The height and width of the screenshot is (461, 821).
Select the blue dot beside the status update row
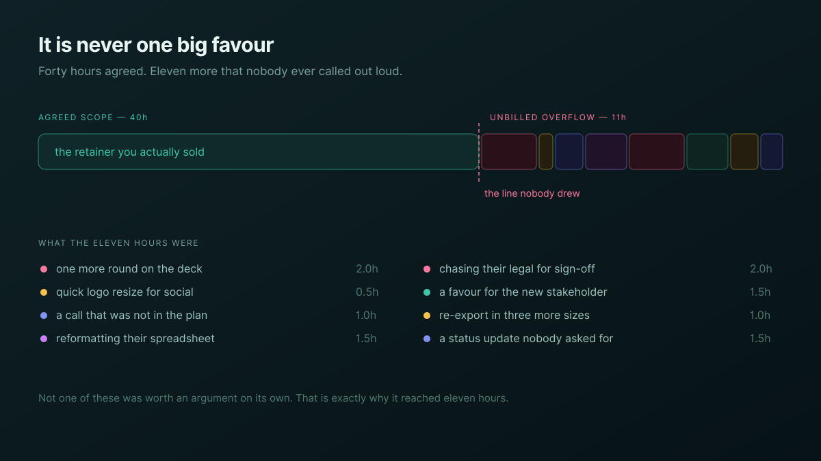click(x=427, y=339)
